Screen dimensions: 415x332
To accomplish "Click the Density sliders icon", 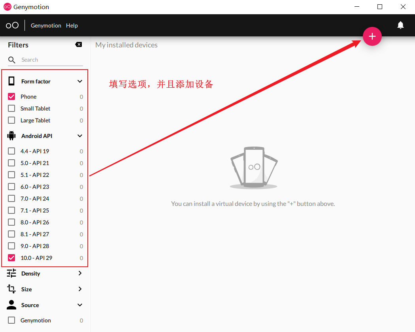I will (11, 273).
